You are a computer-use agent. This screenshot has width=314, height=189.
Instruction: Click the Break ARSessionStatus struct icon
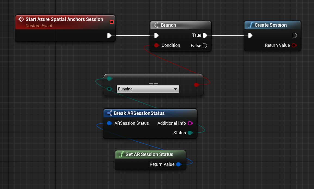click(109, 113)
